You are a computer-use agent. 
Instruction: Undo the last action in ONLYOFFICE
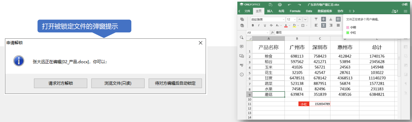pos(290,5)
